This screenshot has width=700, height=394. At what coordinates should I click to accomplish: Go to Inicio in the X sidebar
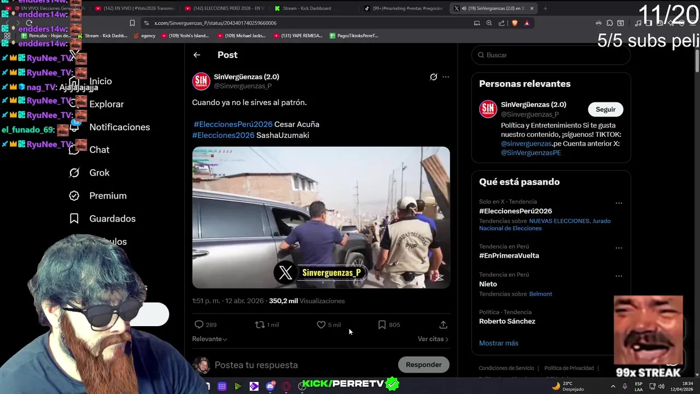pyautogui.click(x=90, y=81)
